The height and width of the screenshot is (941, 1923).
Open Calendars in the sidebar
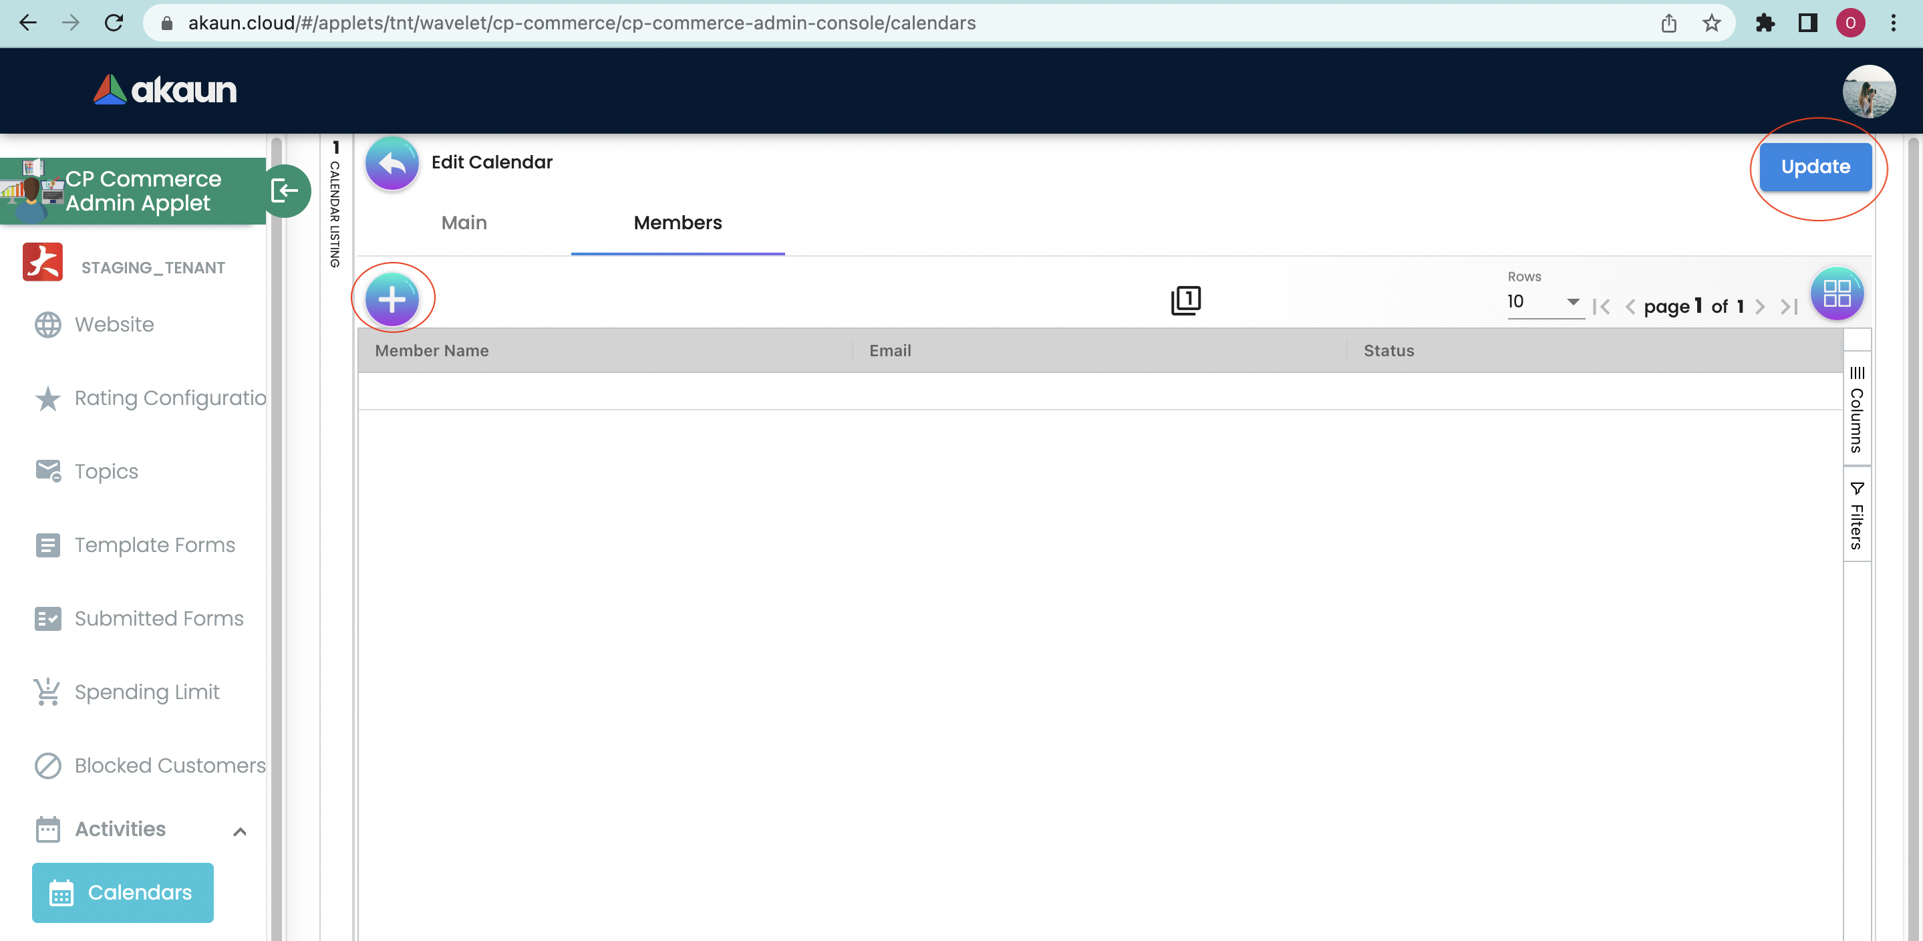(x=122, y=892)
